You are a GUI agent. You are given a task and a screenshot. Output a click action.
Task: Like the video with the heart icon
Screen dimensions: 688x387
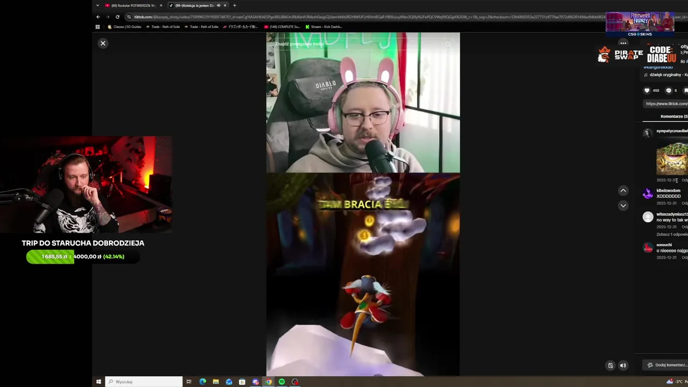pyautogui.click(x=647, y=90)
